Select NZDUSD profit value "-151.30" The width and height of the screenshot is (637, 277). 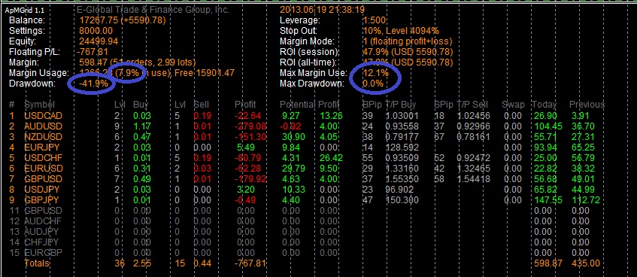(x=250, y=136)
